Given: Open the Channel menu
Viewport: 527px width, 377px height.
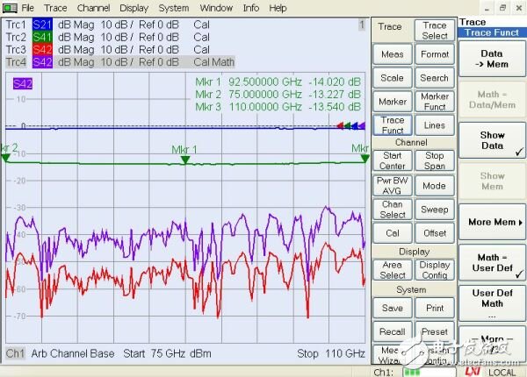Looking at the screenshot, I should pyautogui.click(x=93, y=8).
